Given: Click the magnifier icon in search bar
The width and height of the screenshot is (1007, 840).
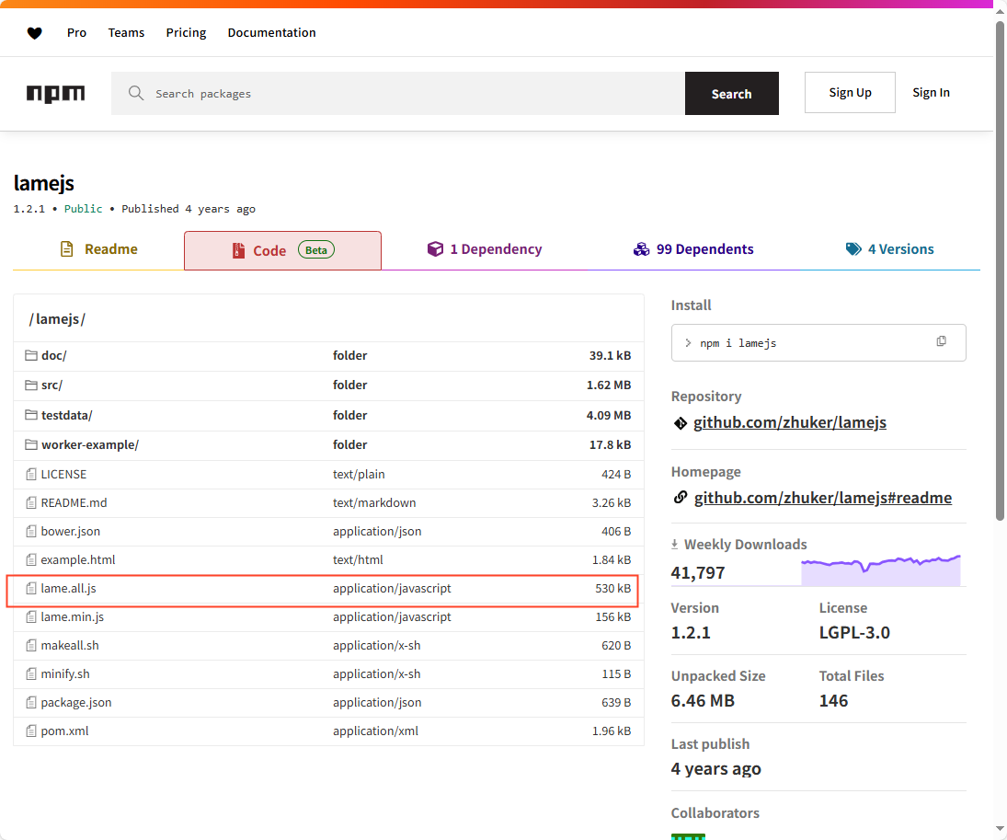Looking at the screenshot, I should point(135,93).
